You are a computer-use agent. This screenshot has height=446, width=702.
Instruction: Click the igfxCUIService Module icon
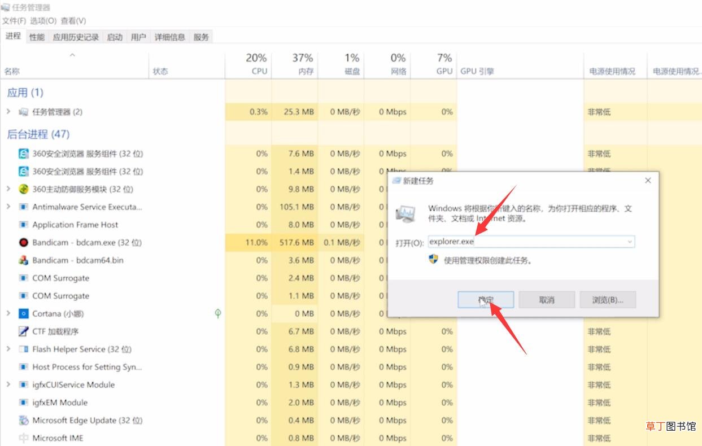[23, 385]
